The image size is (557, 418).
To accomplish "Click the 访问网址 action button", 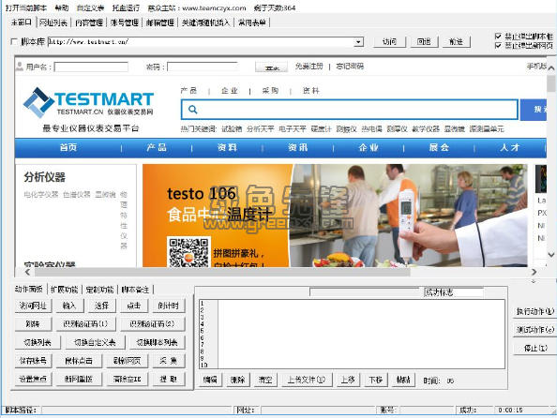I will (33, 306).
